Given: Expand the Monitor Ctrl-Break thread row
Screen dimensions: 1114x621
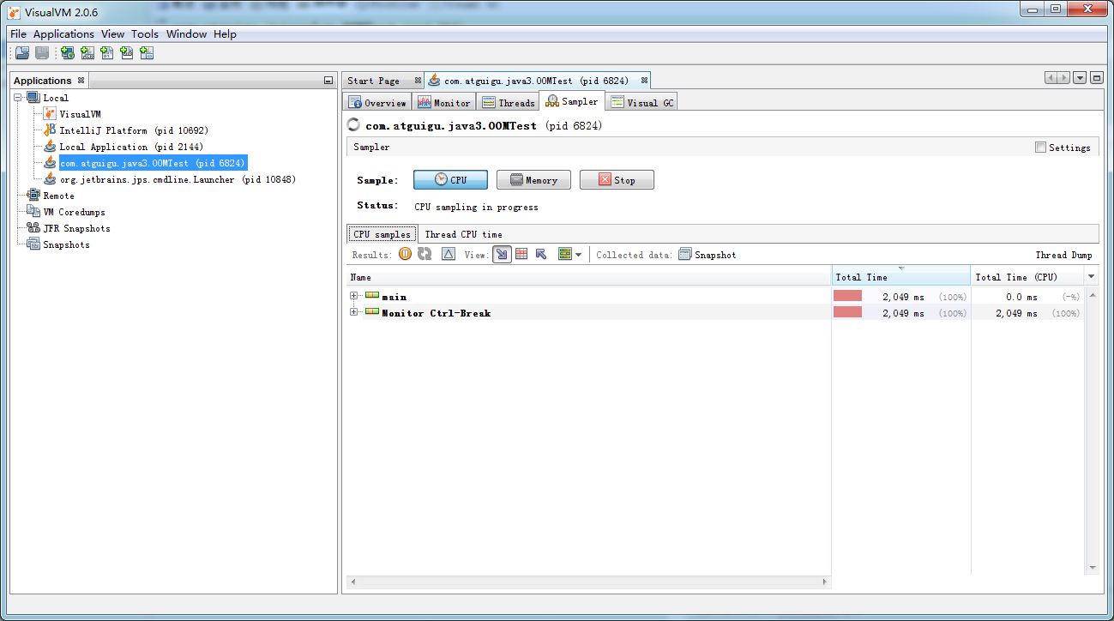Looking at the screenshot, I should (354, 312).
